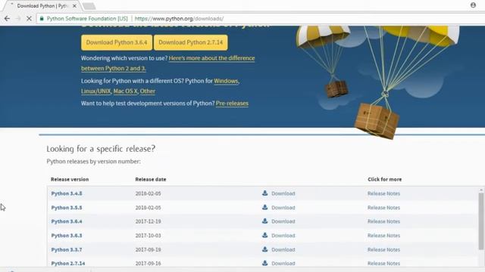
Task: Click the releases list scrollbar thumb
Action: click(x=480, y=221)
